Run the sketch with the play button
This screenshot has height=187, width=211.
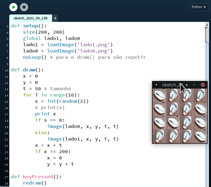pos(13,7)
